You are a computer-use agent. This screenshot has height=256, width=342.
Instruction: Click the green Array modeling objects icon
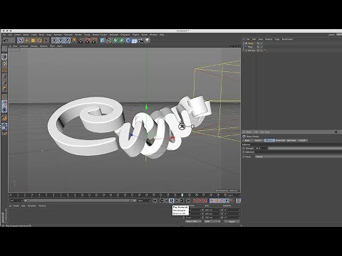click(x=122, y=41)
